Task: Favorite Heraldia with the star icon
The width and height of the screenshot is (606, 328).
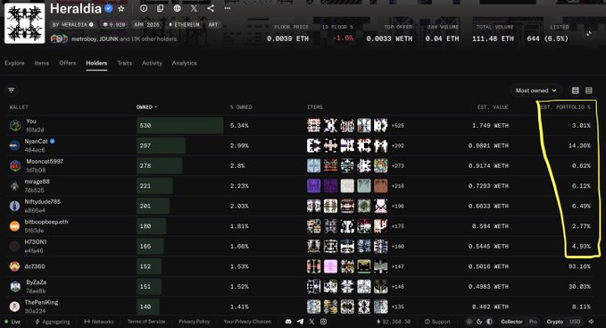Action: [x=121, y=9]
